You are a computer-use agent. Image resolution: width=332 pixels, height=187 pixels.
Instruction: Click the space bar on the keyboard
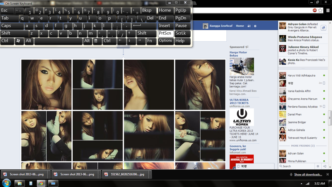[x=58, y=41]
